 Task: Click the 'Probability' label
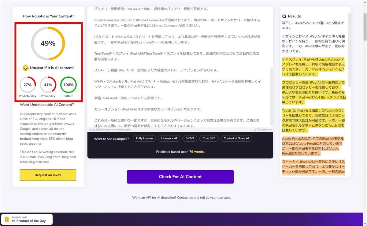48,96
